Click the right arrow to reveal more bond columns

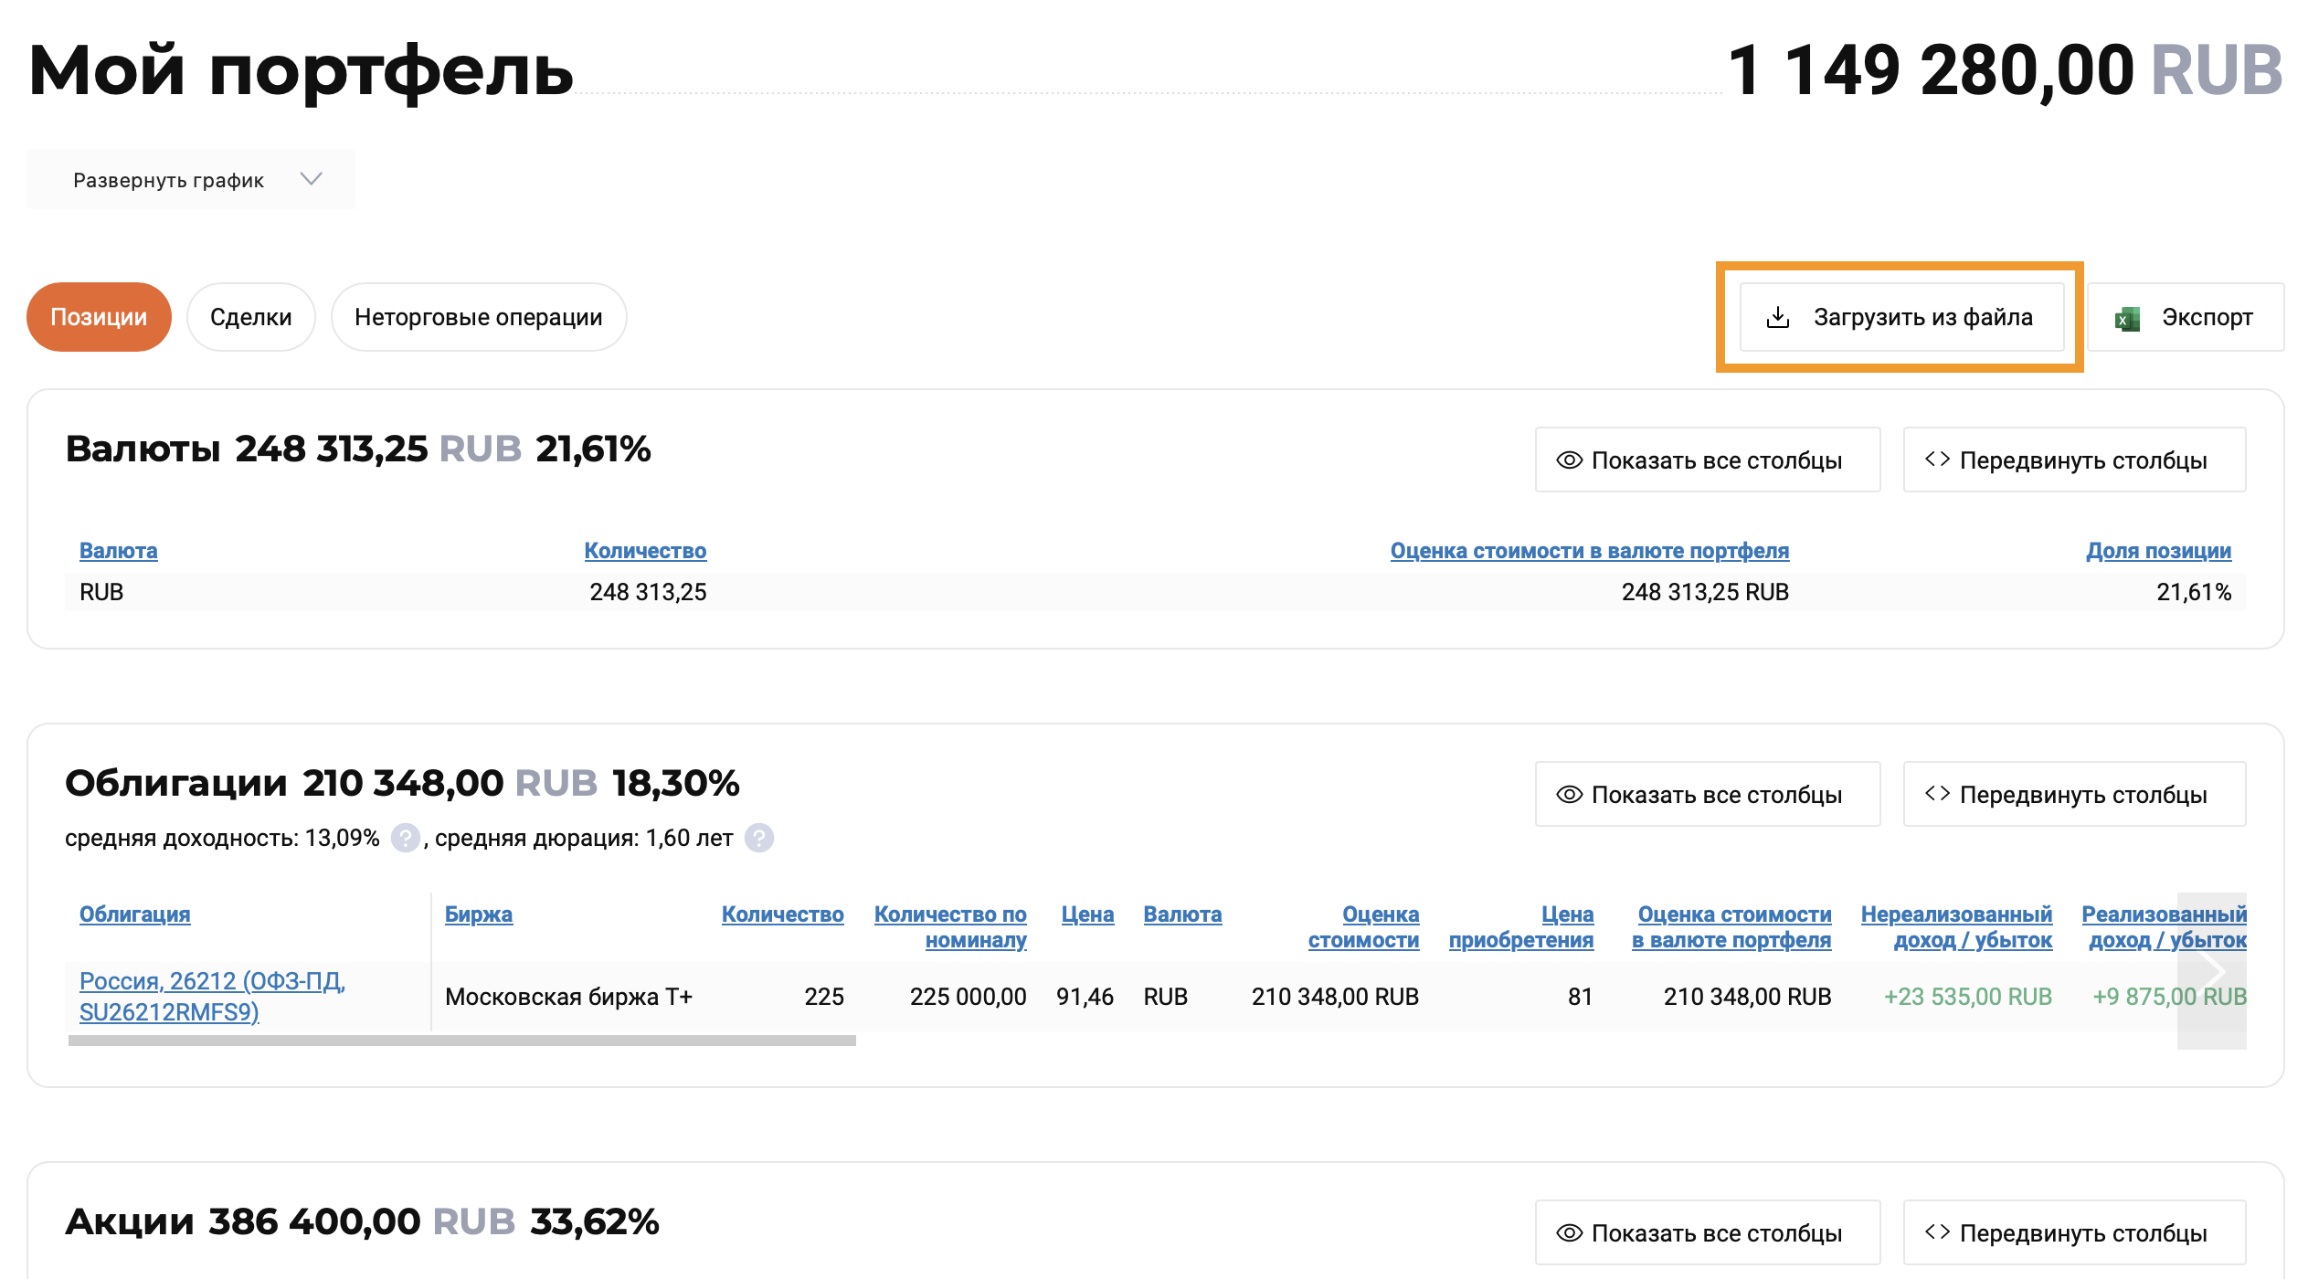point(2212,970)
